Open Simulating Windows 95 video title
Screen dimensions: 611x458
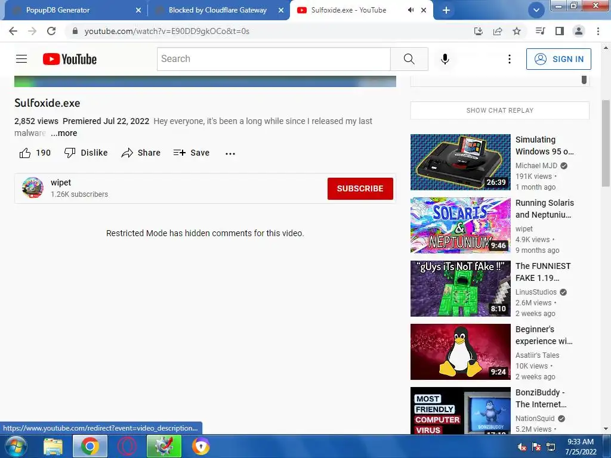tap(544, 146)
